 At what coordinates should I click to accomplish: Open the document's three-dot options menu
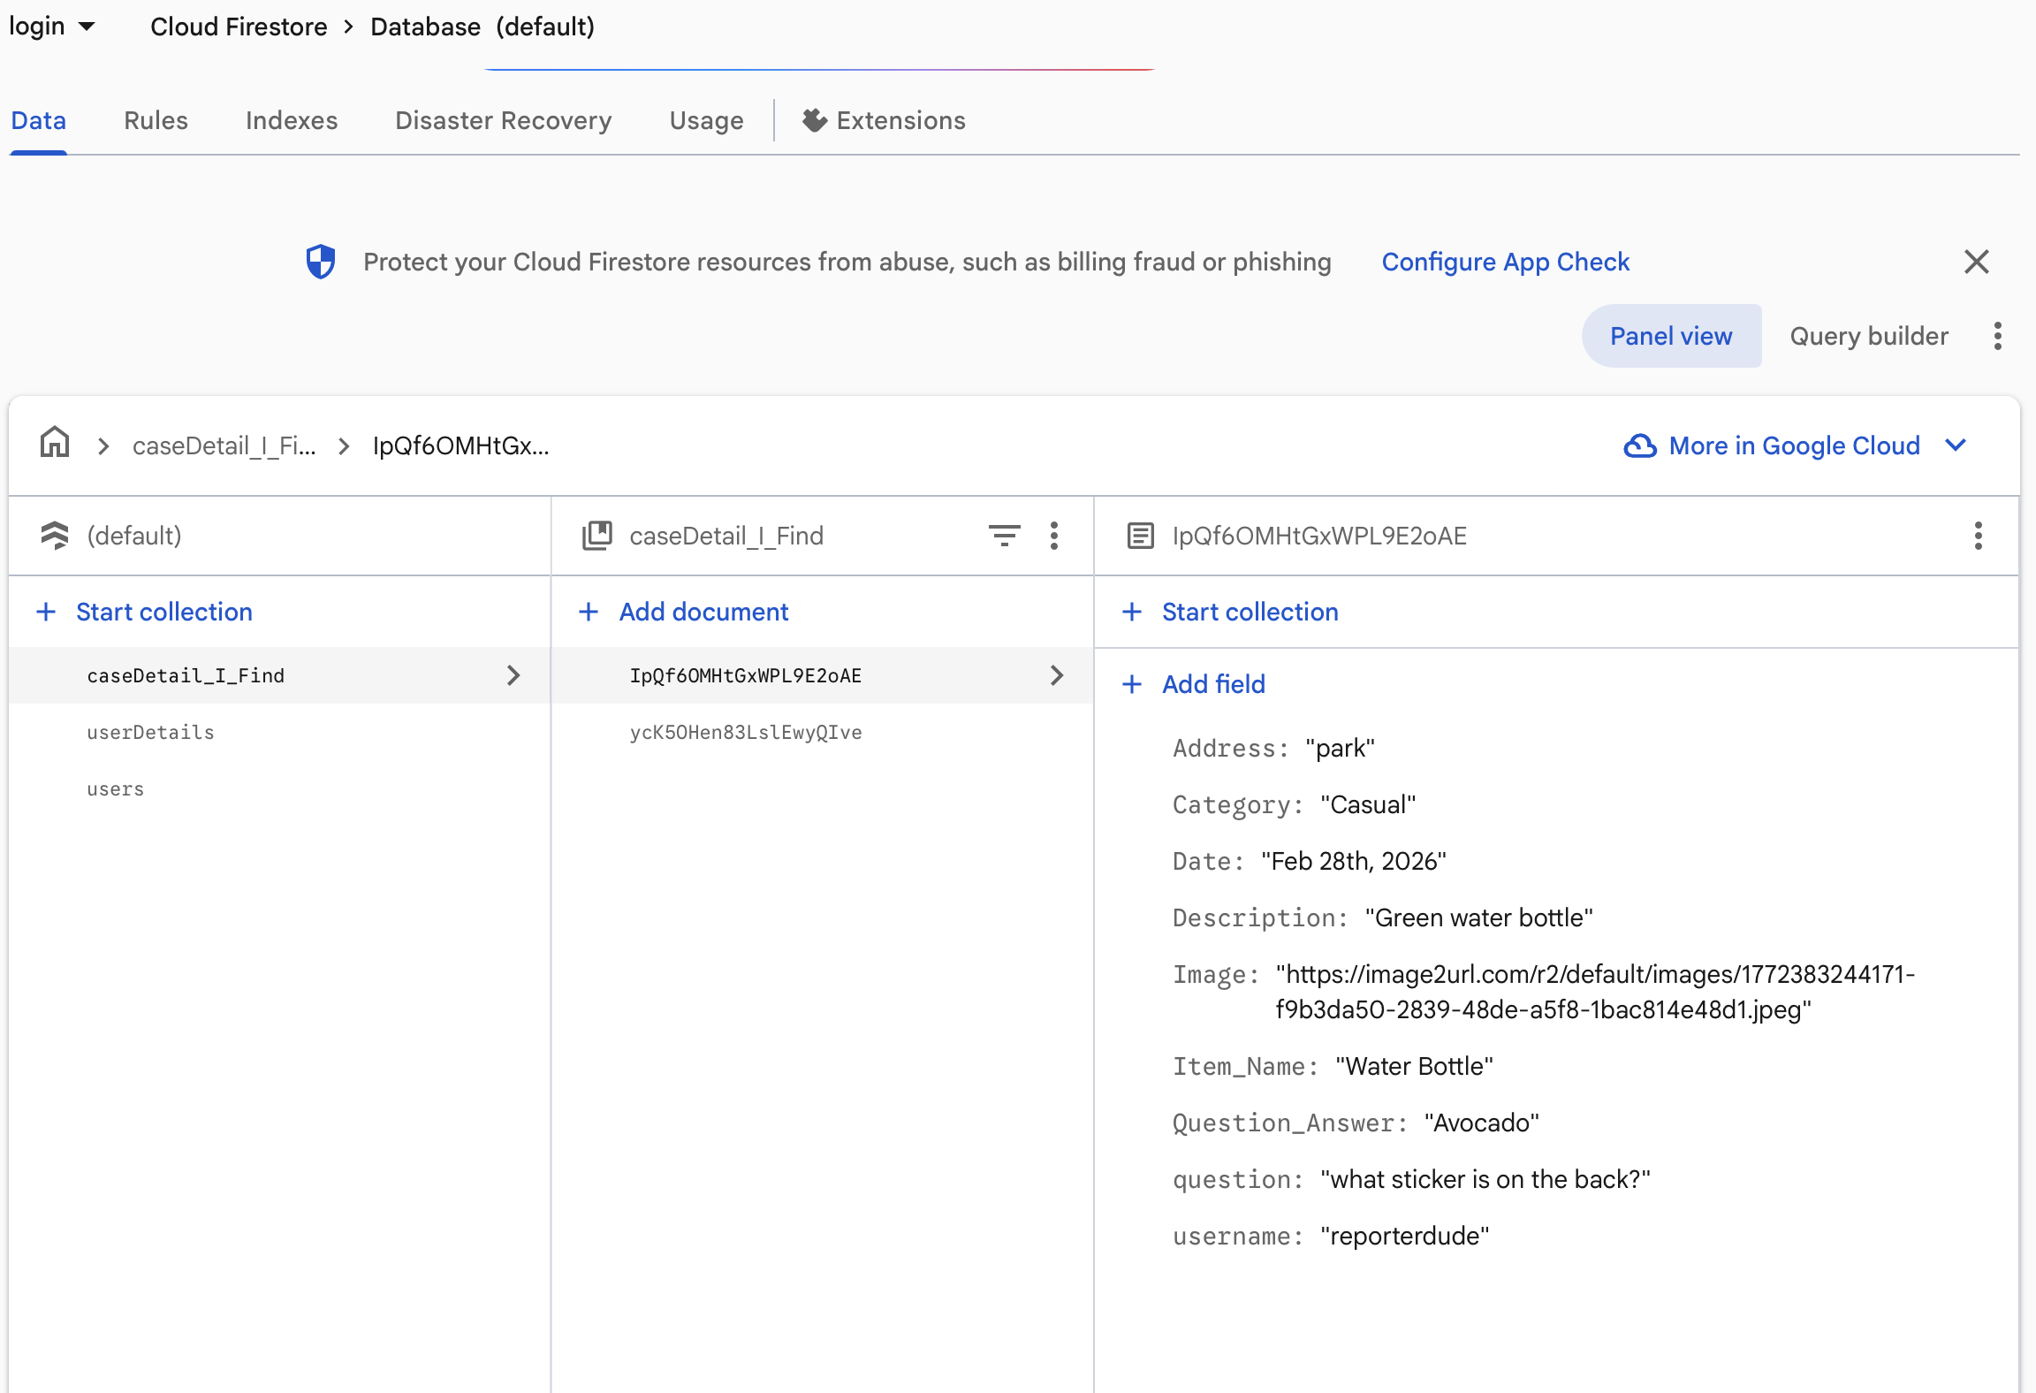pos(1978,535)
